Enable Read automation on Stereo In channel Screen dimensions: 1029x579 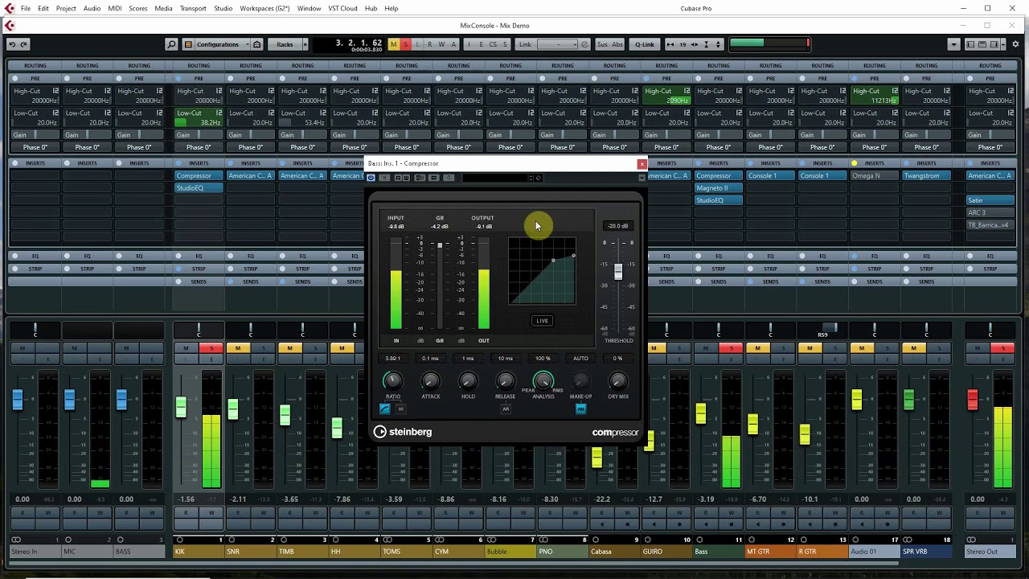pyautogui.click(x=23, y=513)
